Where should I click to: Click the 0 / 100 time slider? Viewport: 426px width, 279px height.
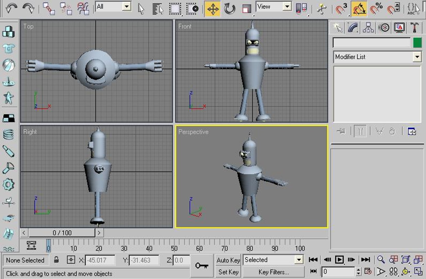click(62, 233)
